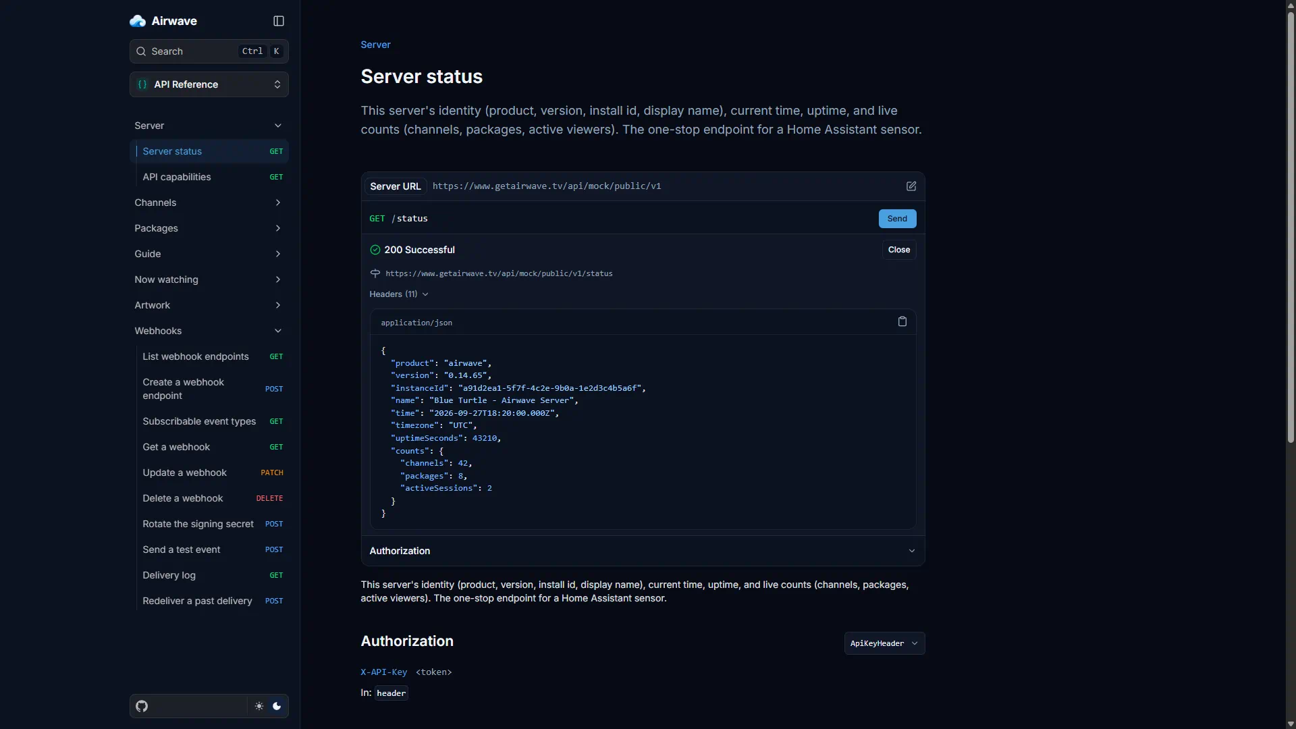Click the X-API-Key parameter name
The image size is (1296, 729).
pyautogui.click(x=383, y=672)
